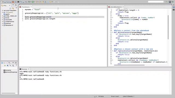Viewport: 175px width, 98px height.
Task: Click the Line: 5 Column: 1 status
Action: (x=129, y=96)
